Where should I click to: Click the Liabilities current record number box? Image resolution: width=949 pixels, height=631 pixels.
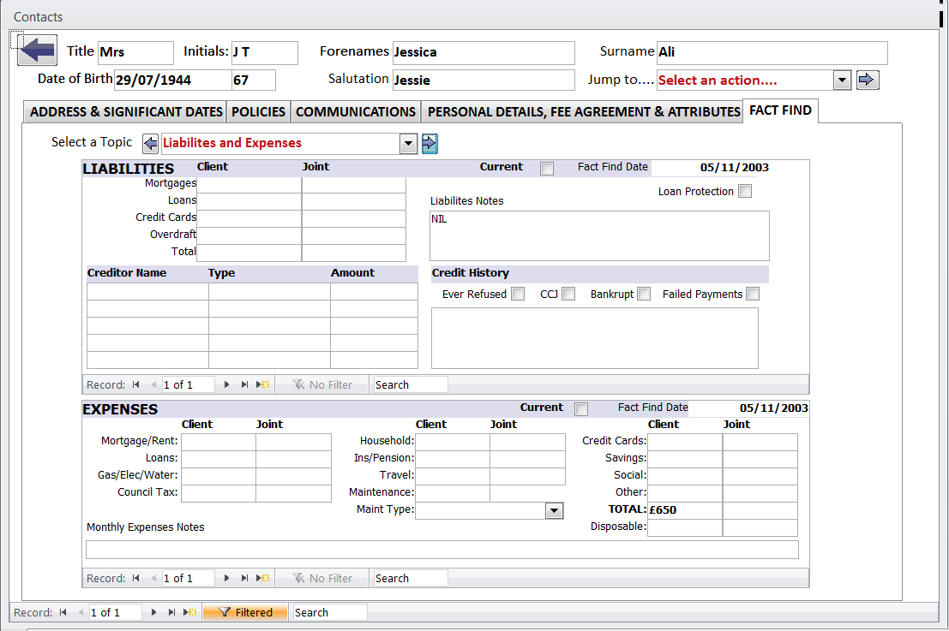tap(188, 384)
